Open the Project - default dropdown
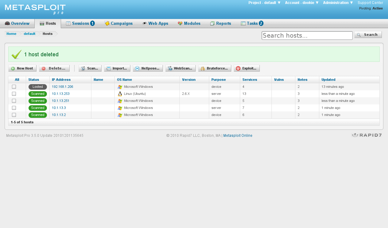Screen dimensions: 388x228 (x=264, y=3)
